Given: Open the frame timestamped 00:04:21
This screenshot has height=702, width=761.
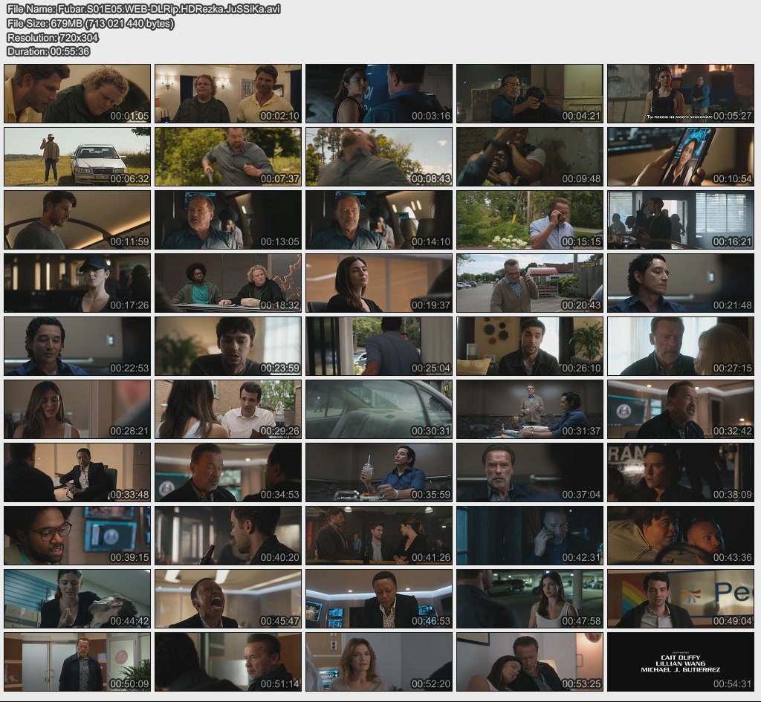Looking at the screenshot, I should pyautogui.click(x=530, y=94).
